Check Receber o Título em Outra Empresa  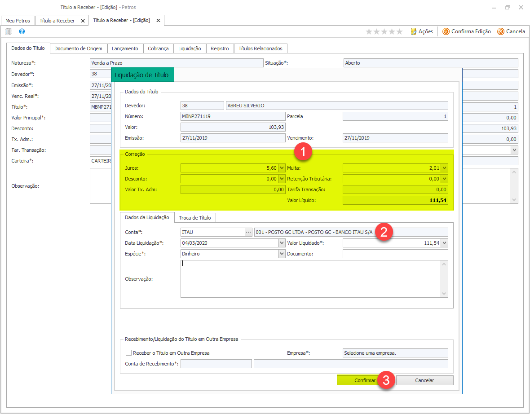click(128, 353)
